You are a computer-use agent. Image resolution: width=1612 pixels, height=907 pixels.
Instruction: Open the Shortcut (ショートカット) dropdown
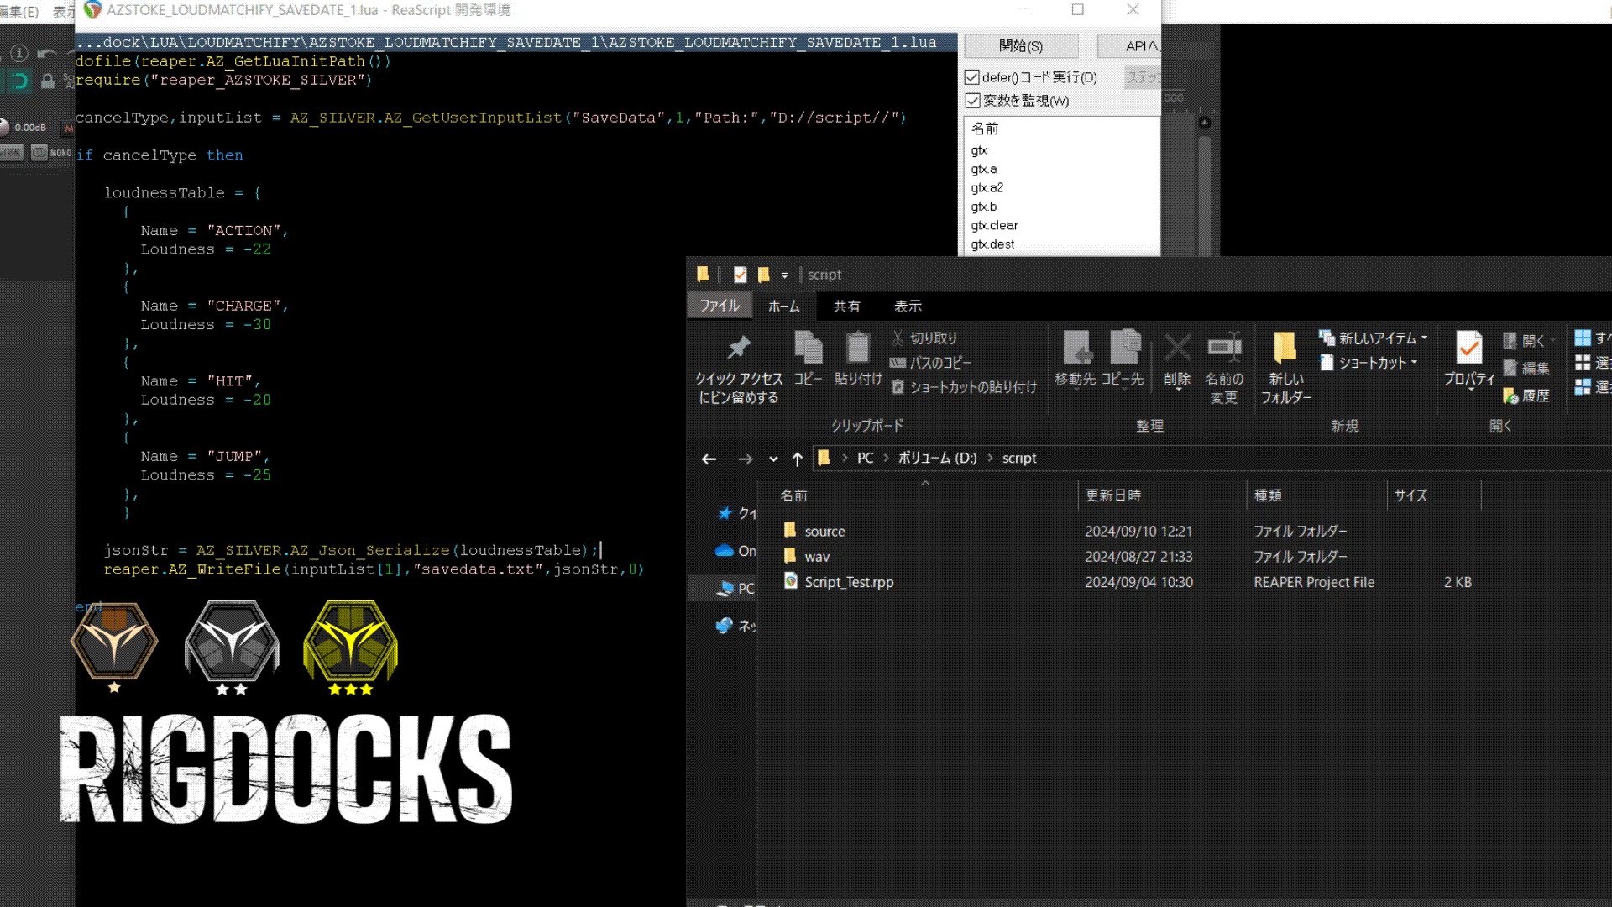[x=1369, y=363]
